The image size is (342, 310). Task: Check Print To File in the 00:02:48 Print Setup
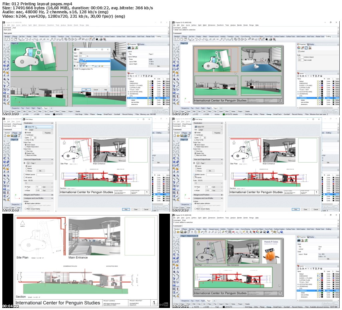(25, 140)
